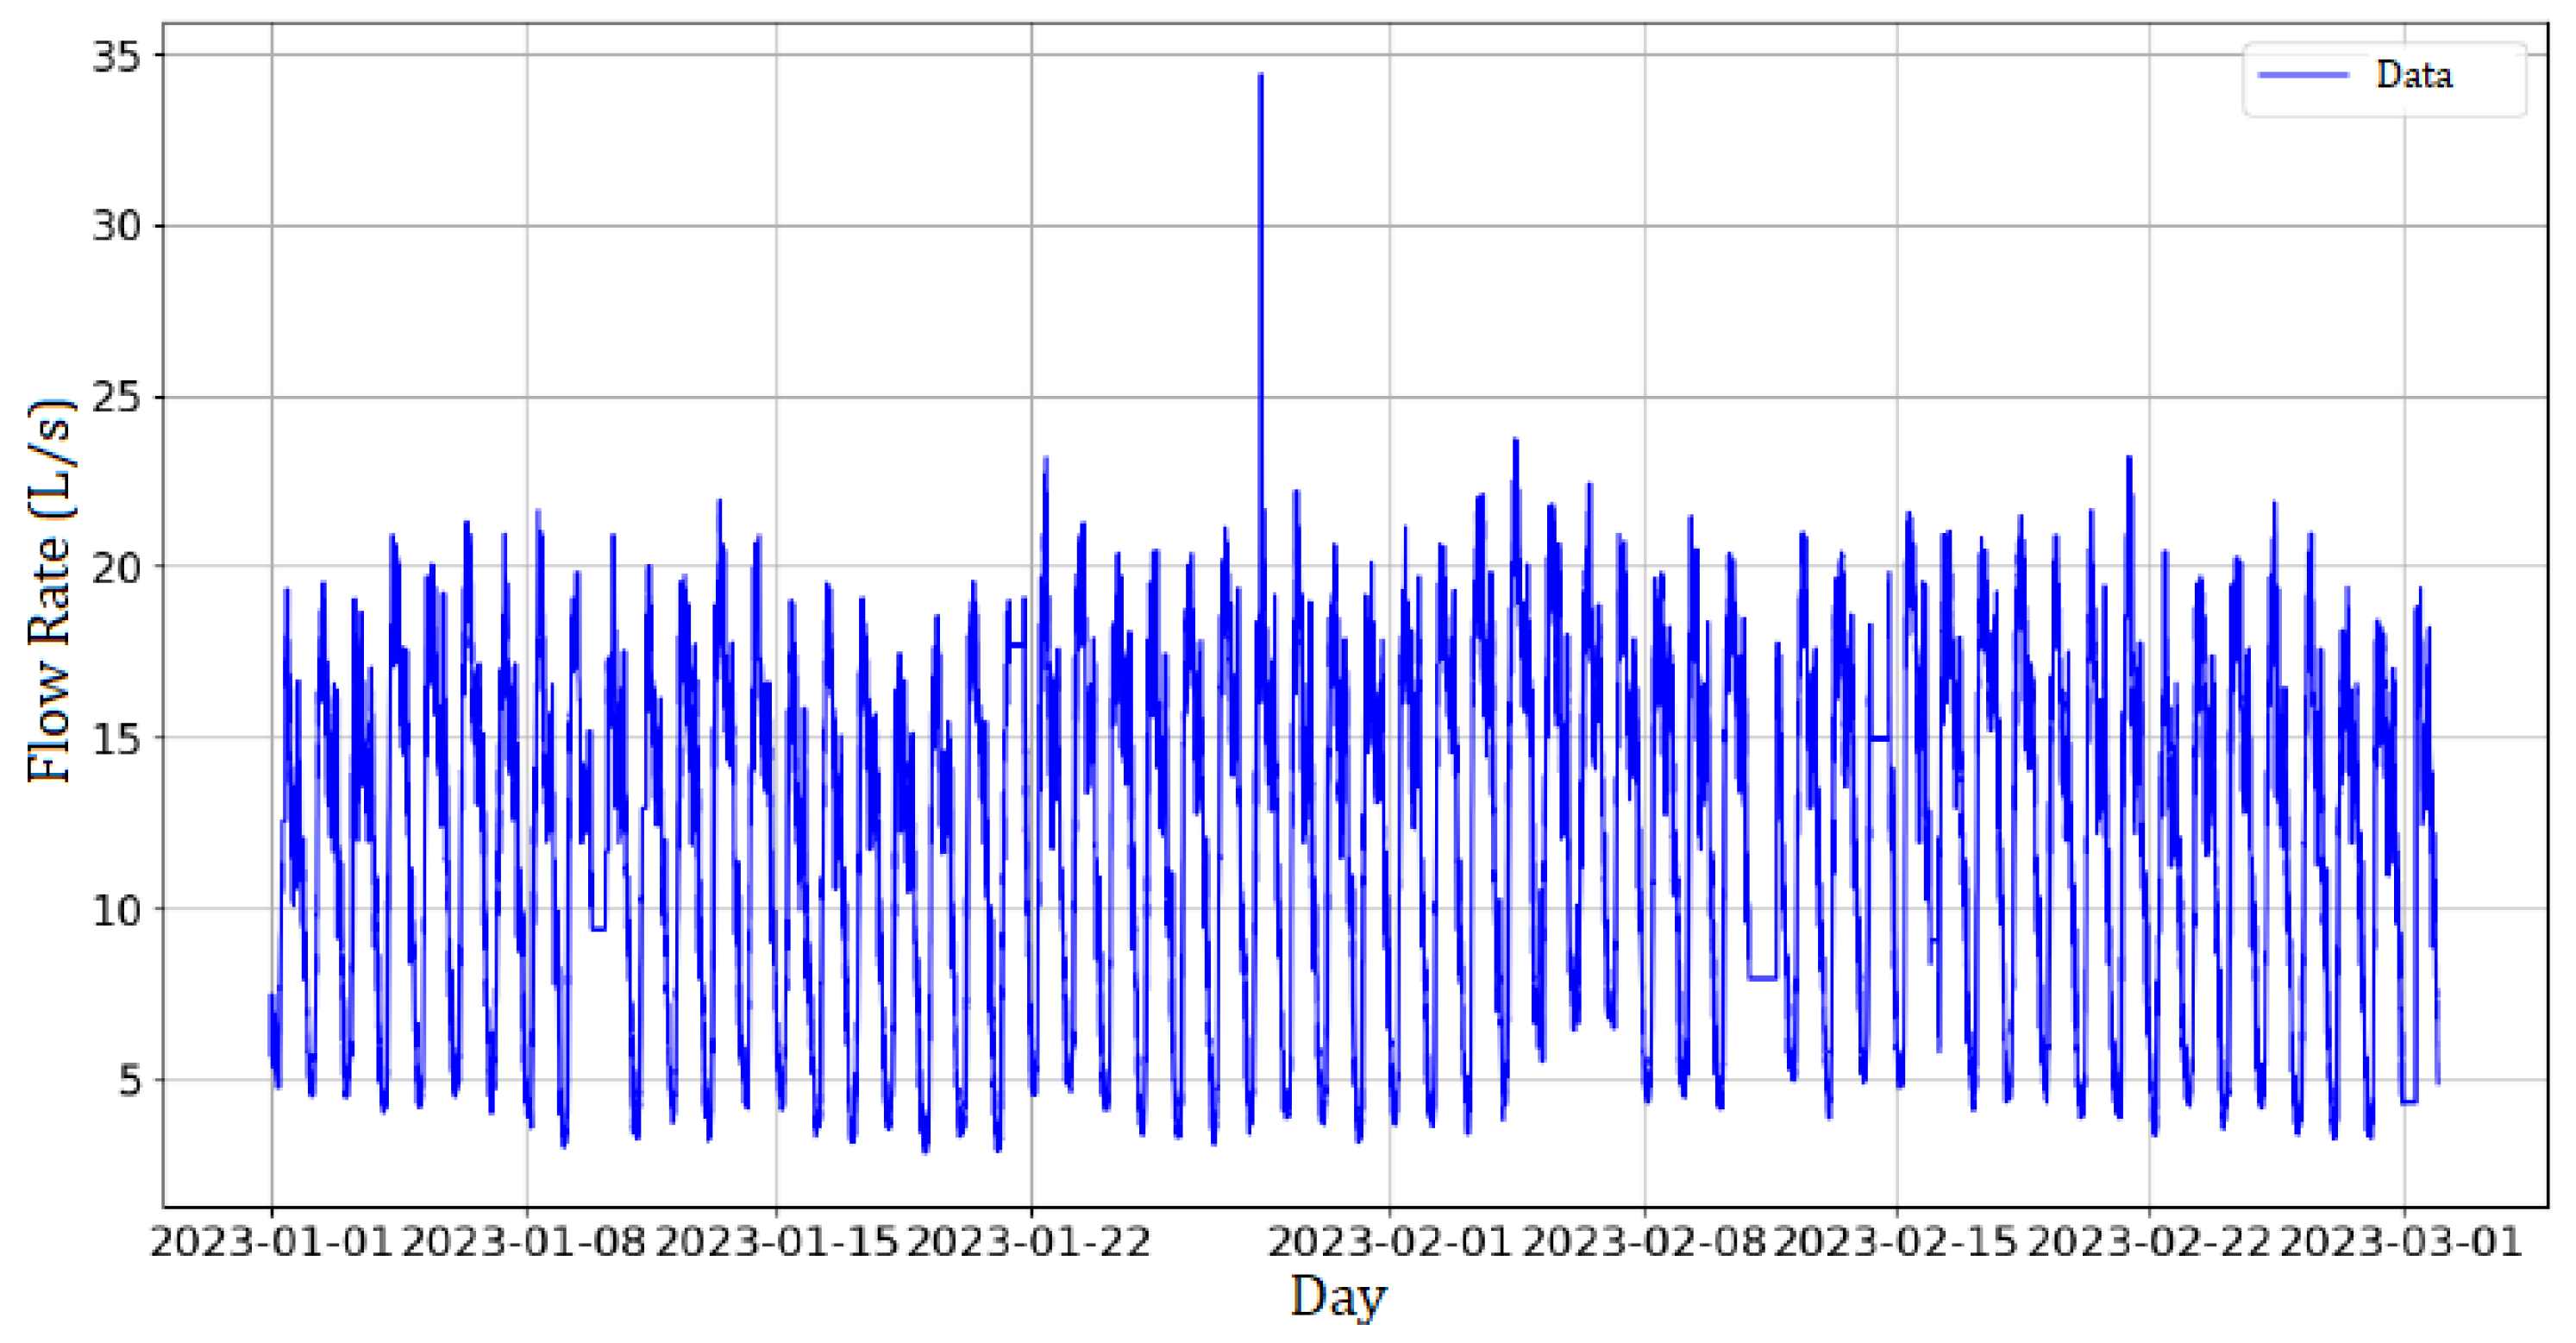Click the 2023-01-08 date tick label
Image resolution: width=2576 pixels, height=1343 pixels.
524,1241
